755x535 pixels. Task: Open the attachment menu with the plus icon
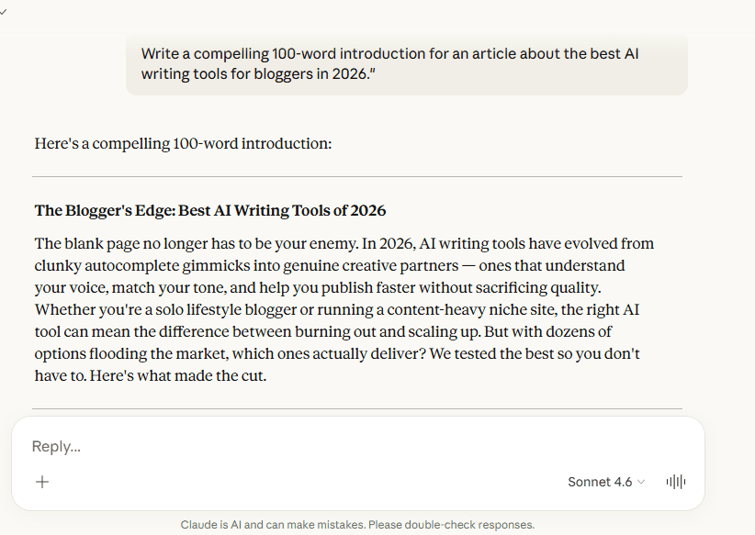coord(42,481)
